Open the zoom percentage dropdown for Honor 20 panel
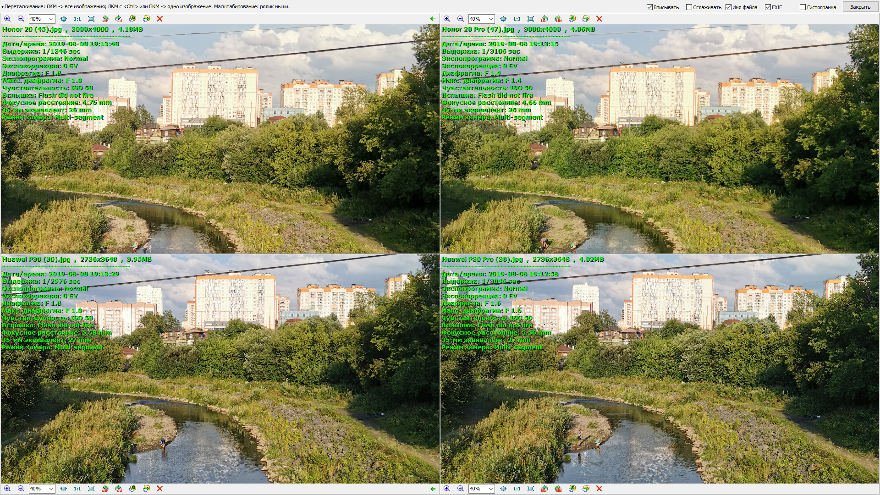 point(51,19)
